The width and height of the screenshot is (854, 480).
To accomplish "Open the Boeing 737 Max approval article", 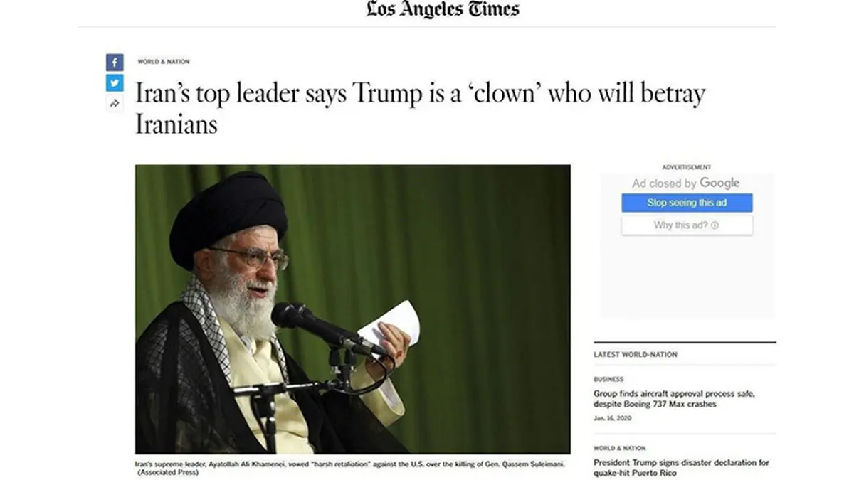I will [675, 399].
